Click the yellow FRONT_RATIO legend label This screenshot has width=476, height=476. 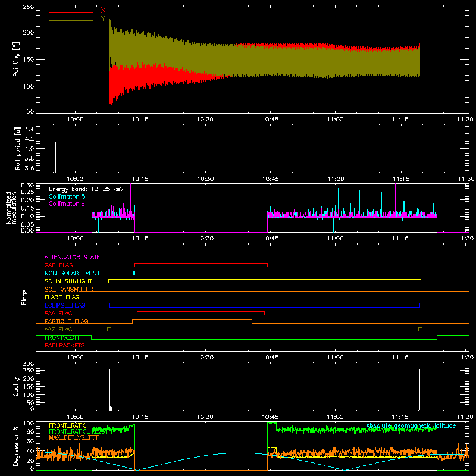[x=68, y=425]
